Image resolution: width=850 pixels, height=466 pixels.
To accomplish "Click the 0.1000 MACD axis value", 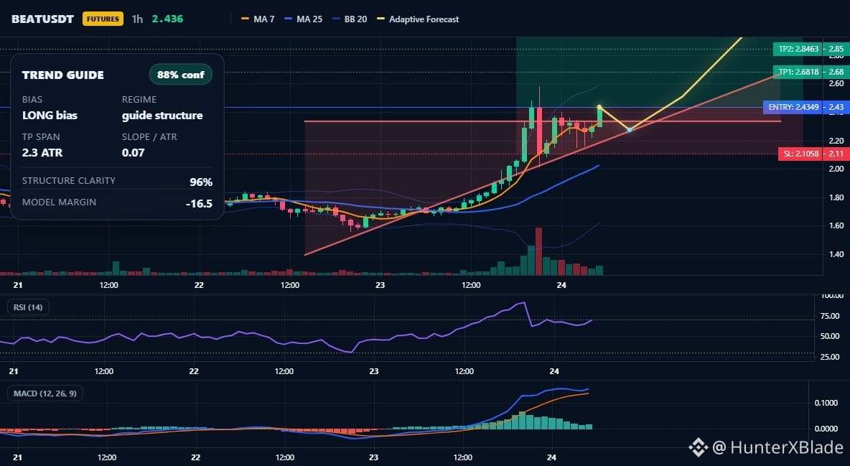I will [826, 403].
